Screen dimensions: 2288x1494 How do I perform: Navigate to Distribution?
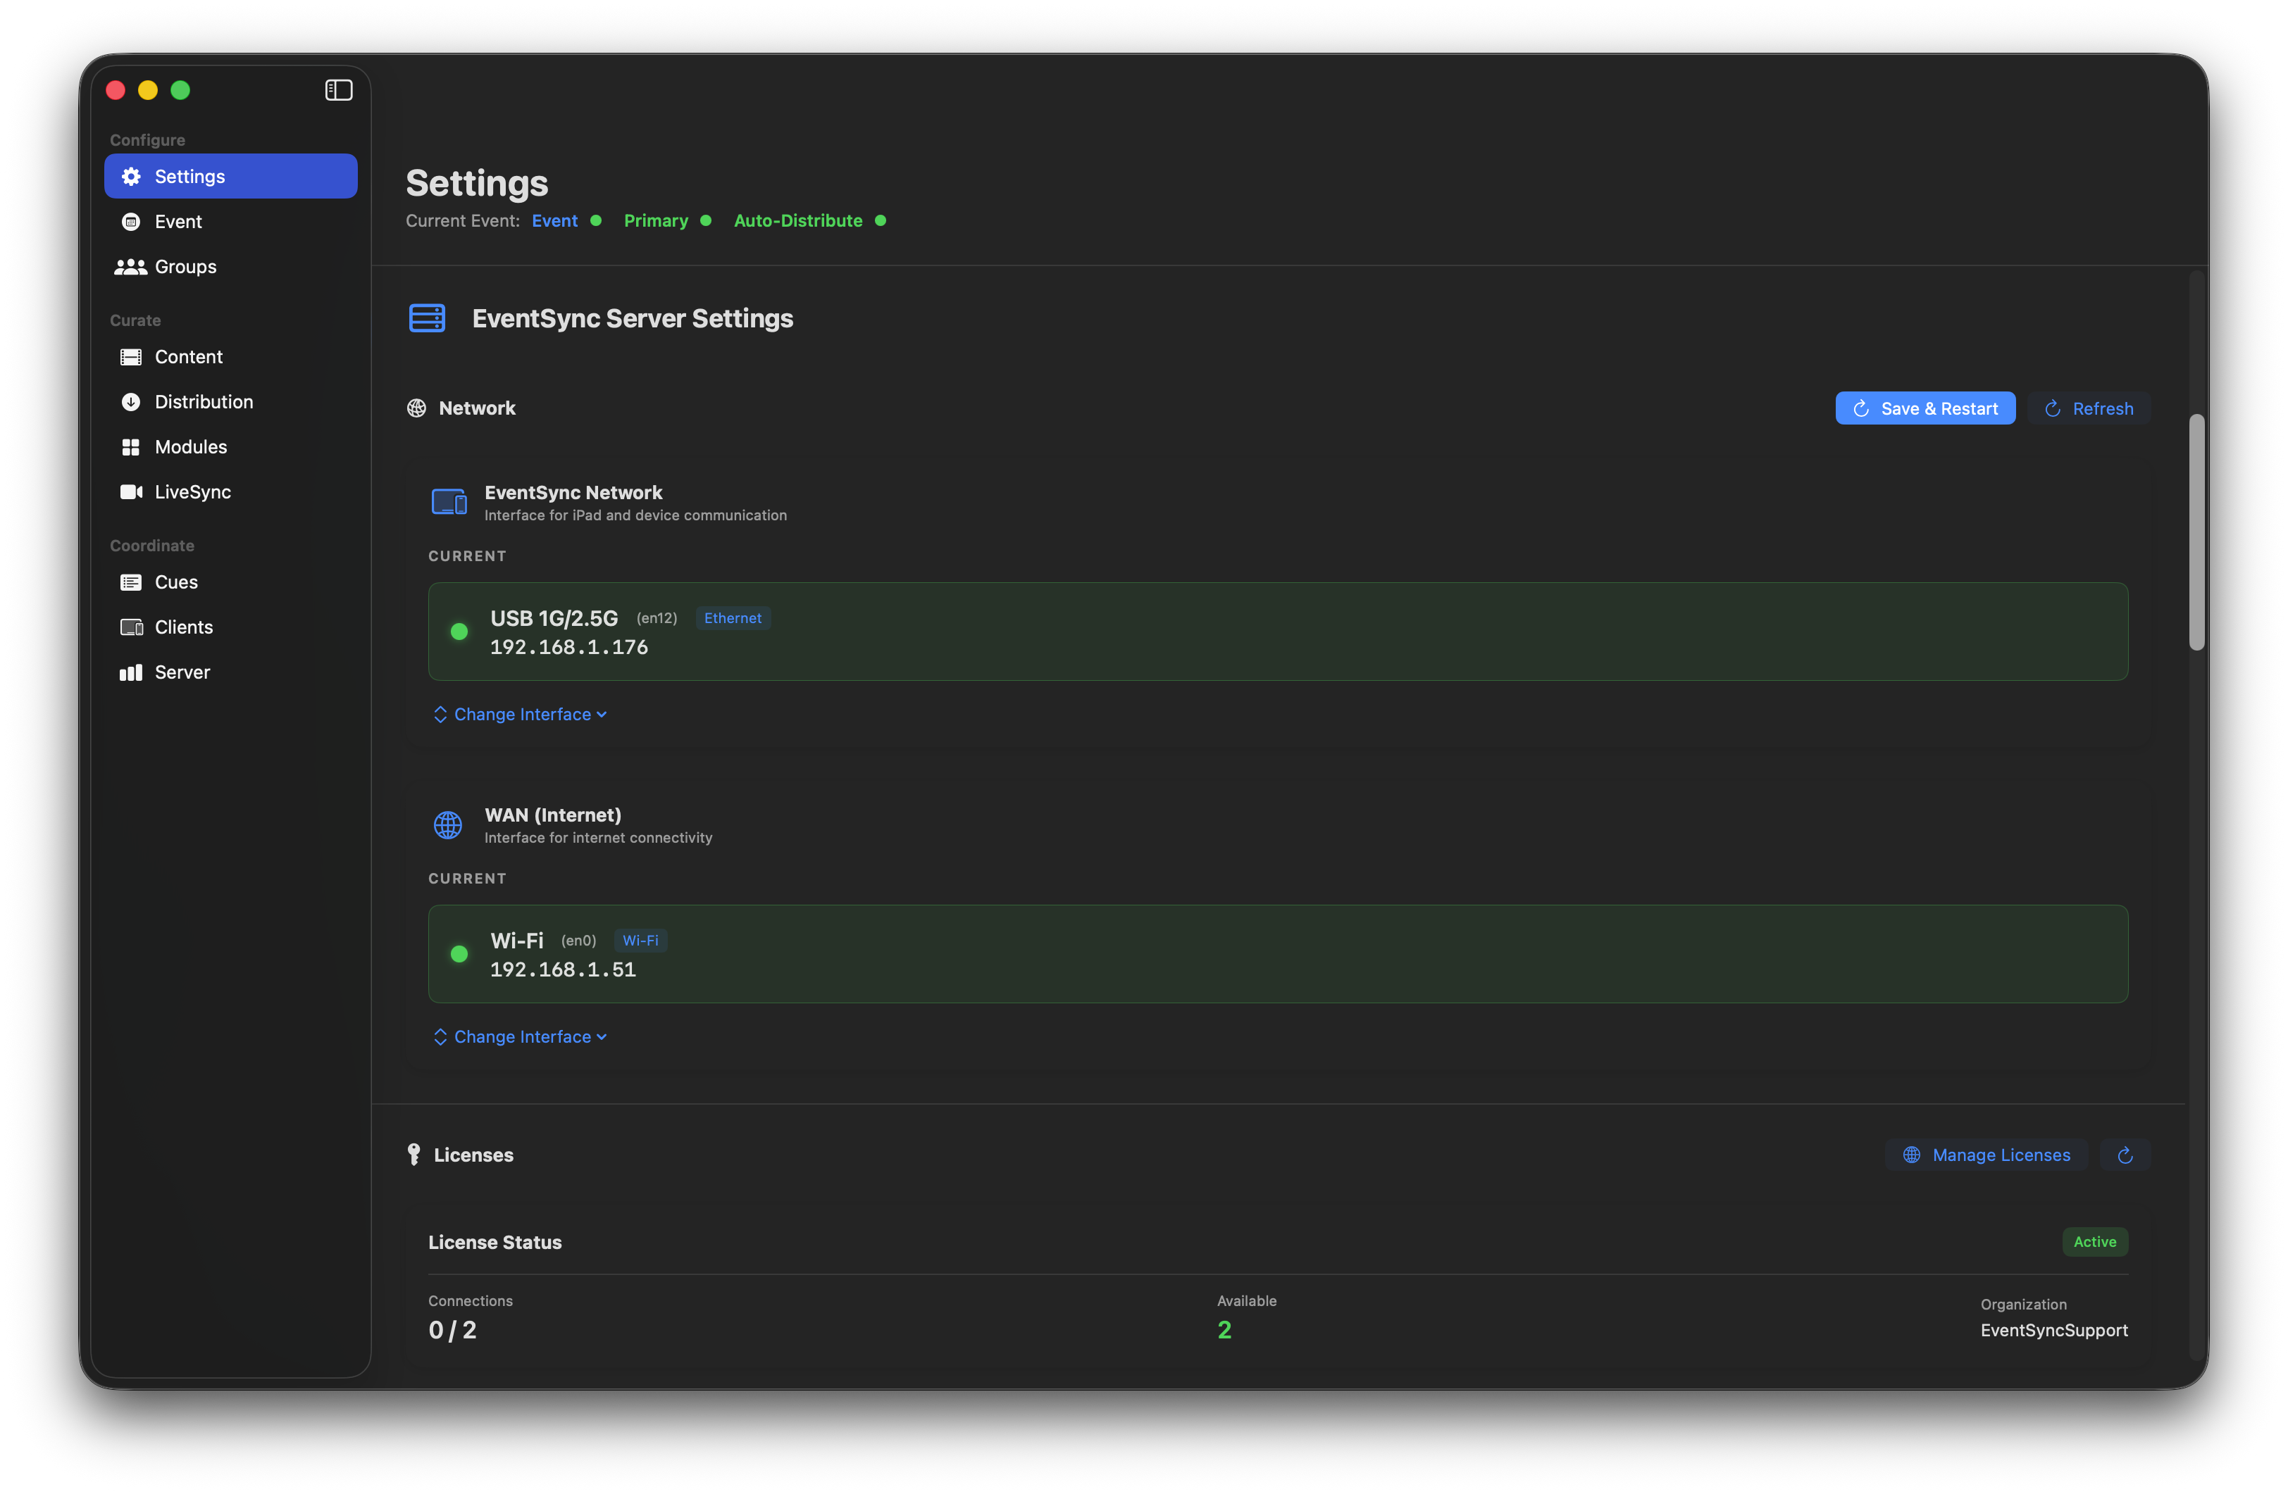point(231,403)
